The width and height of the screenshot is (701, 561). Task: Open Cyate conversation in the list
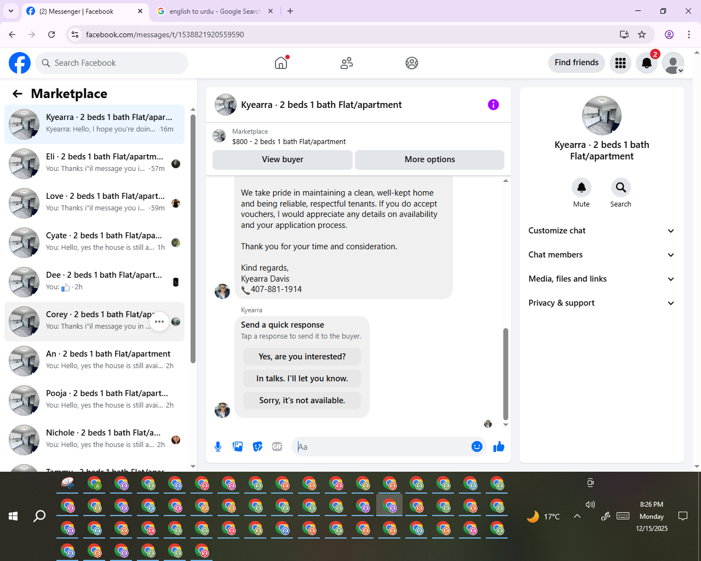point(94,243)
